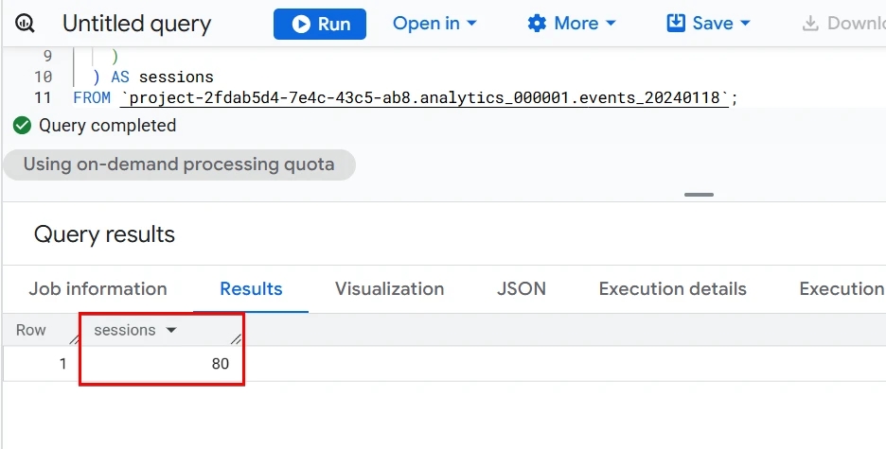886x449 pixels.
Task: Click the Row column header
Action: tap(30, 330)
